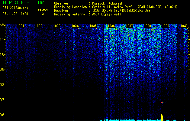Screen dimensions: 190x121
Task: Click the 'meteor' label
Action: click(x=43, y=9)
